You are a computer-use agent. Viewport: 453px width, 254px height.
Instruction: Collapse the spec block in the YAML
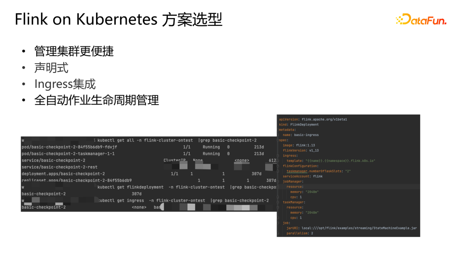(279, 140)
